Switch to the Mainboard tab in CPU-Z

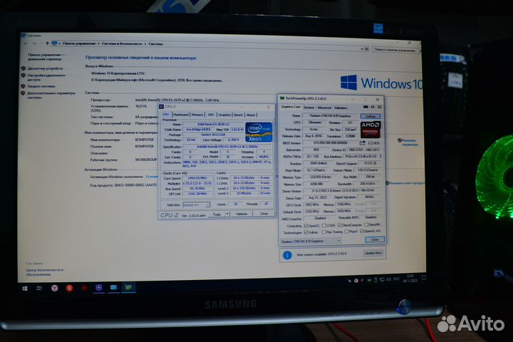pos(181,115)
